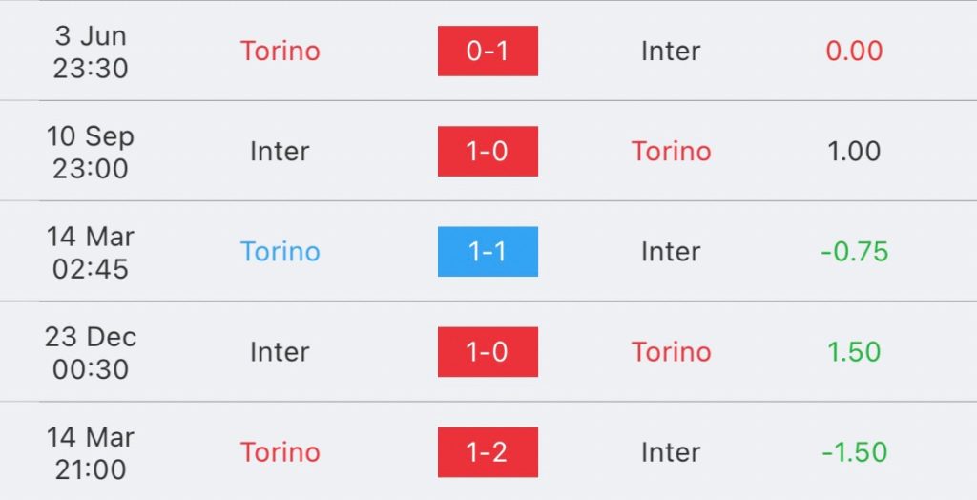Viewport: 977px width, 500px height.
Task: Select the green 1.50 handicap value
Action: tap(854, 352)
